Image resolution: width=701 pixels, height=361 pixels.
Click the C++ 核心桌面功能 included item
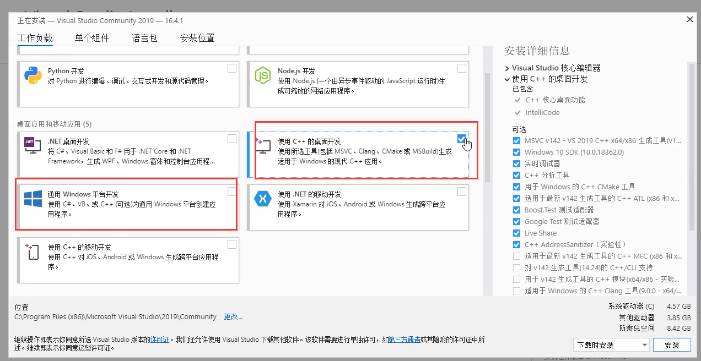tap(556, 100)
